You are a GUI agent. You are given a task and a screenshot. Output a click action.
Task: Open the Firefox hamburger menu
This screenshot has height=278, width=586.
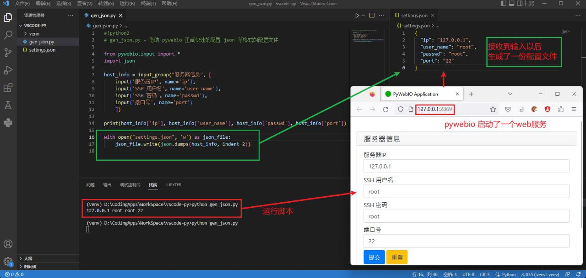click(x=574, y=109)
